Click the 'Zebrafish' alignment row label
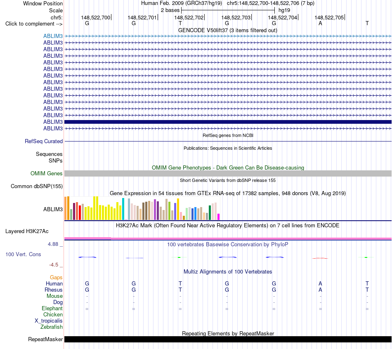Viewport: 392px width, 349px height. [x=52, y=327]
